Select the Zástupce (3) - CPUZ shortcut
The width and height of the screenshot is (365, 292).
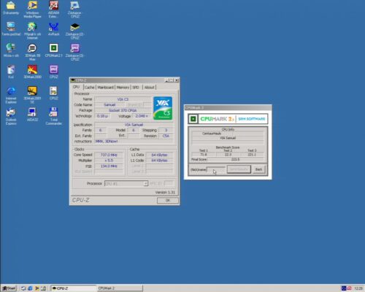click(74, 52)
